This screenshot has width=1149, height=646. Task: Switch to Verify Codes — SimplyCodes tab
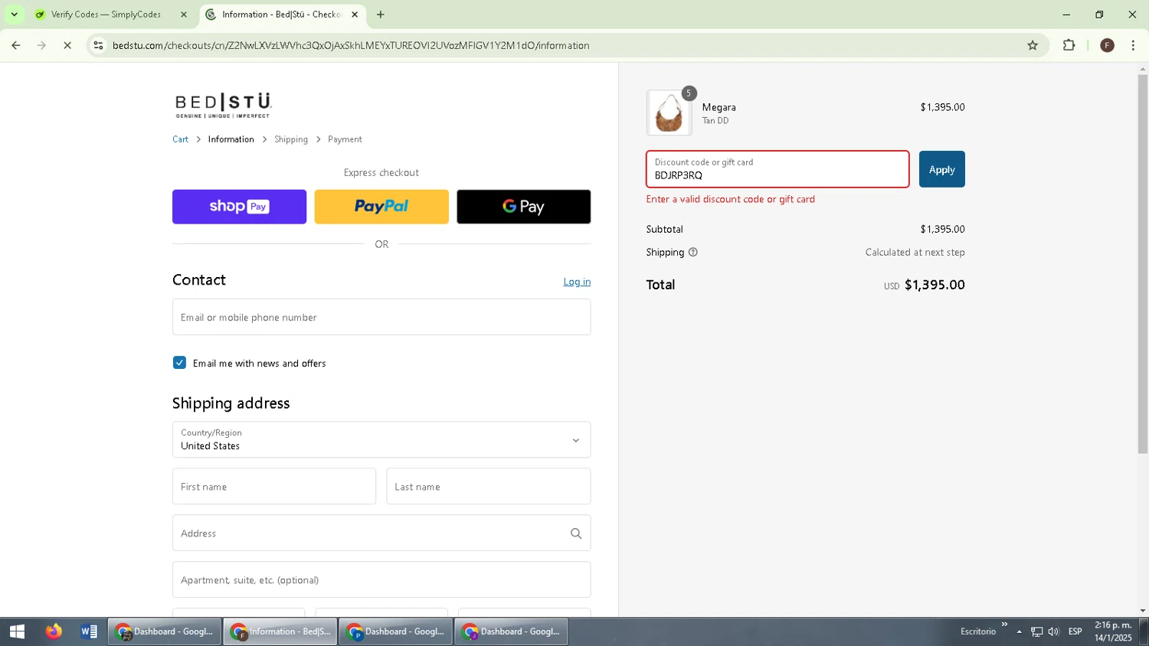tap(106, 15)
